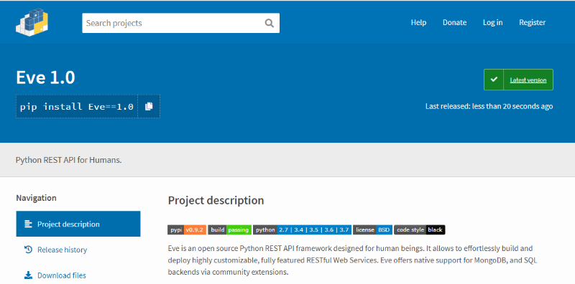Click the Project description list icon
The height and width of the screenshot is (284, 575).
(28, 224)
